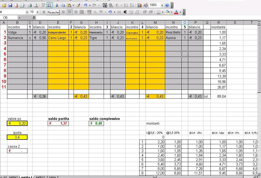Print the sheet with the printer icon
The height and width of the screenshot is (178, 261).
30,5
